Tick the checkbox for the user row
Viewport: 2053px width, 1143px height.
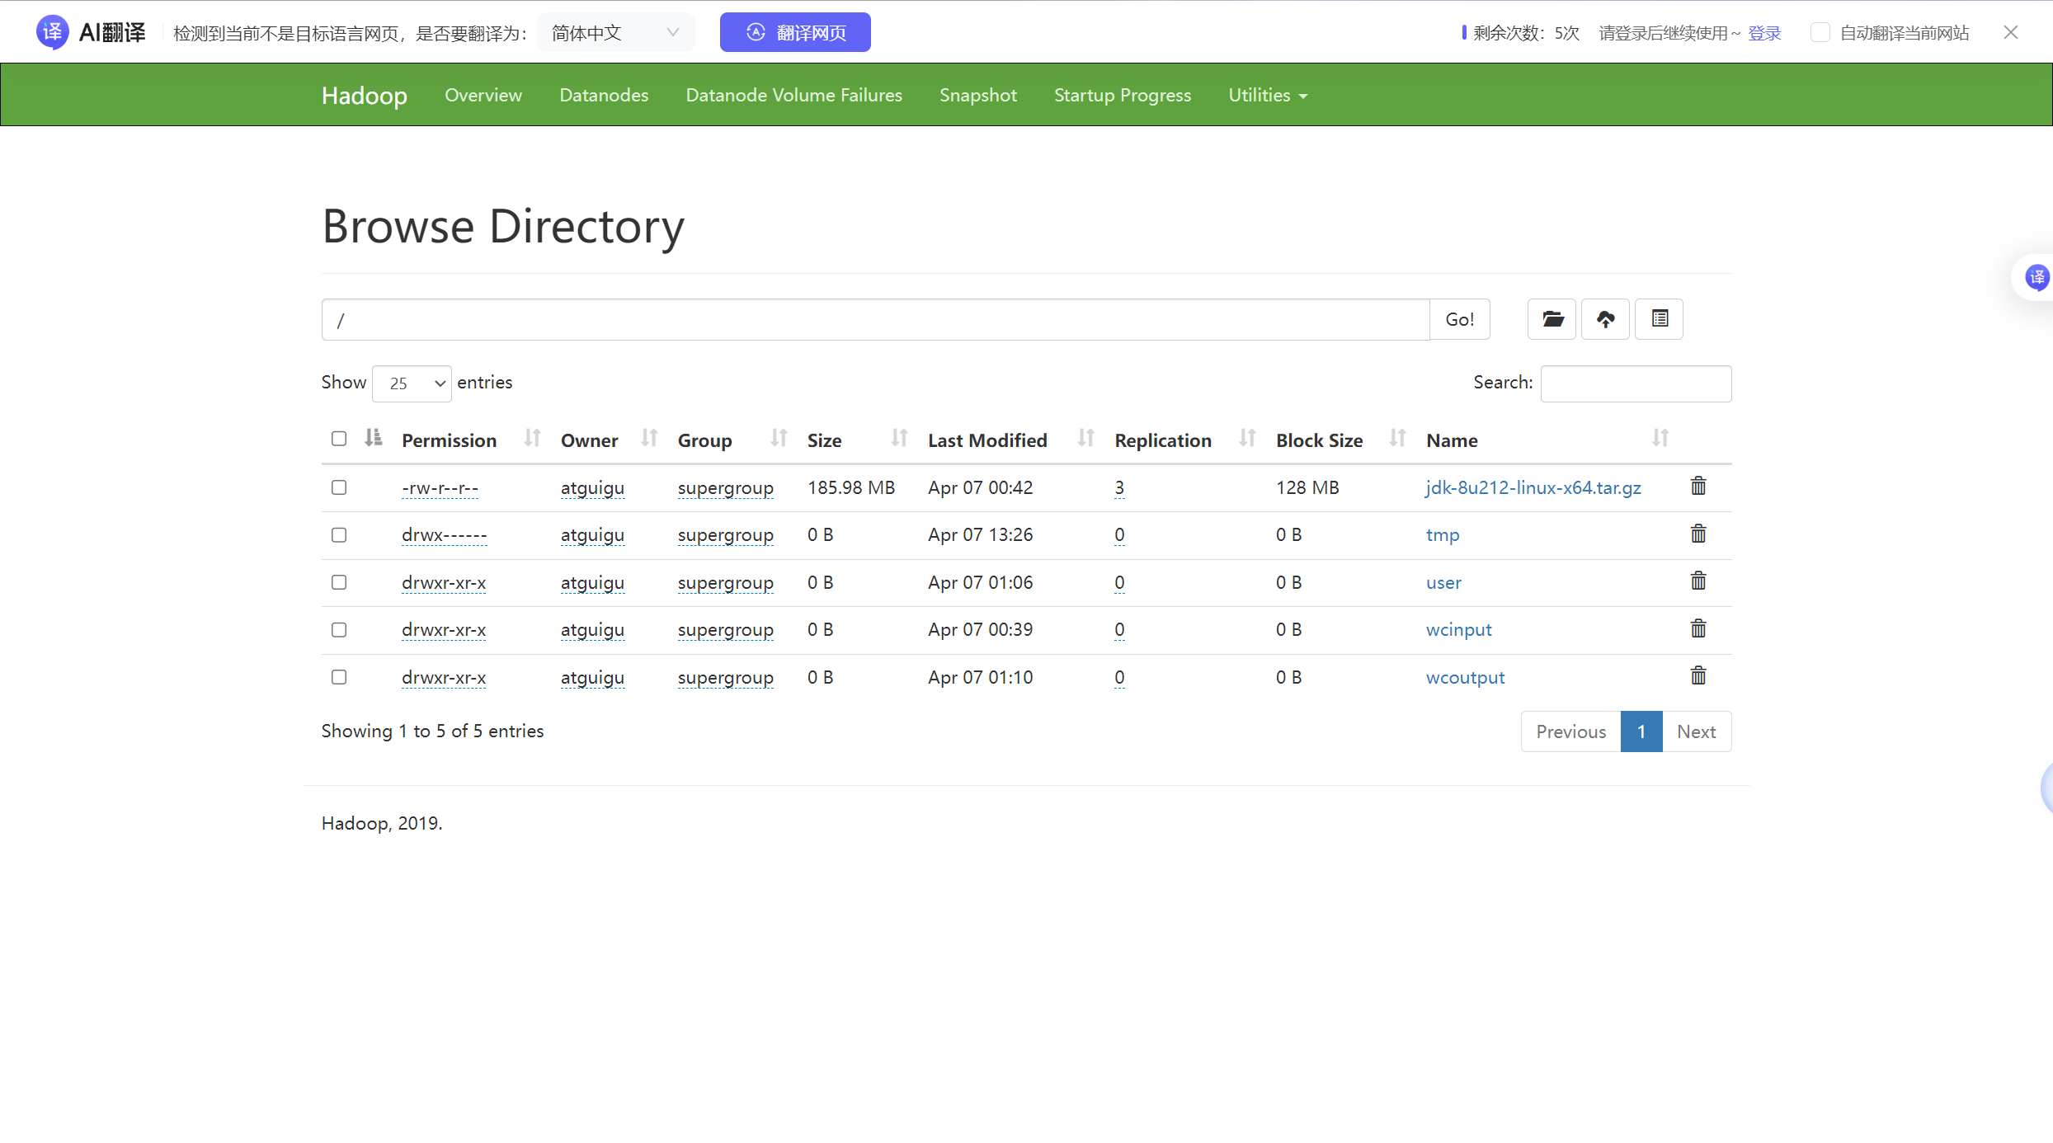coord(339,582)
